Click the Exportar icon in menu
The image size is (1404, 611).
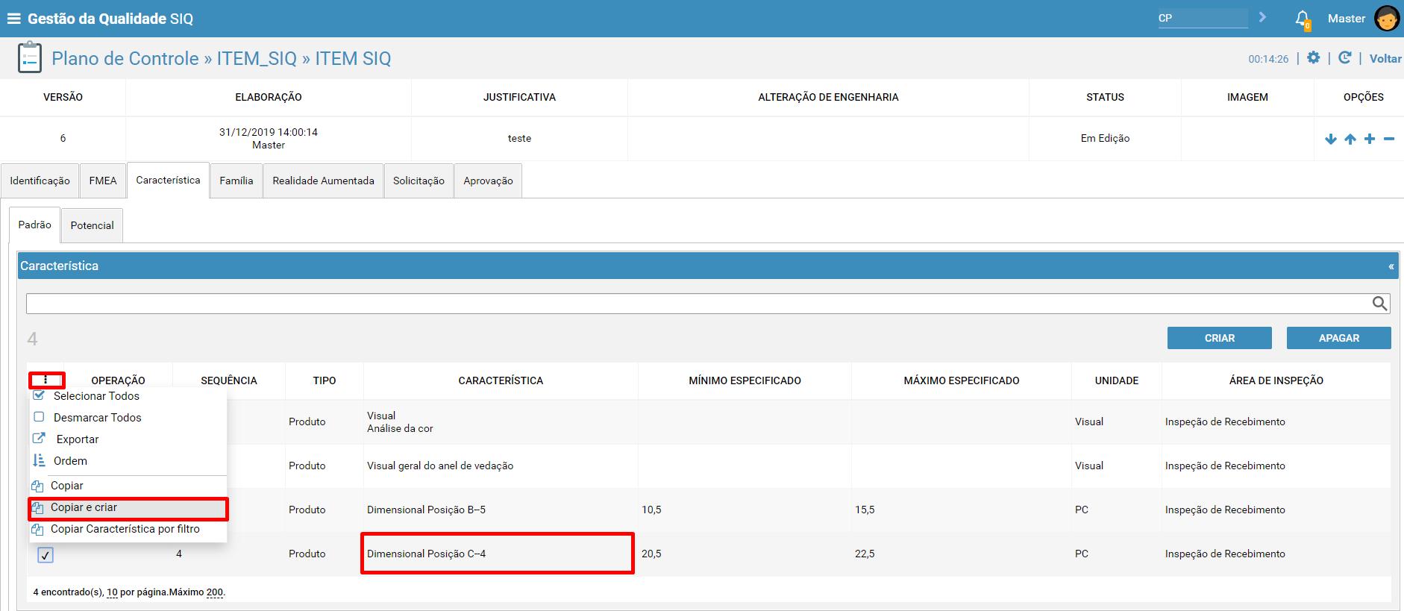pyautogui.click(x=40, y=439)
